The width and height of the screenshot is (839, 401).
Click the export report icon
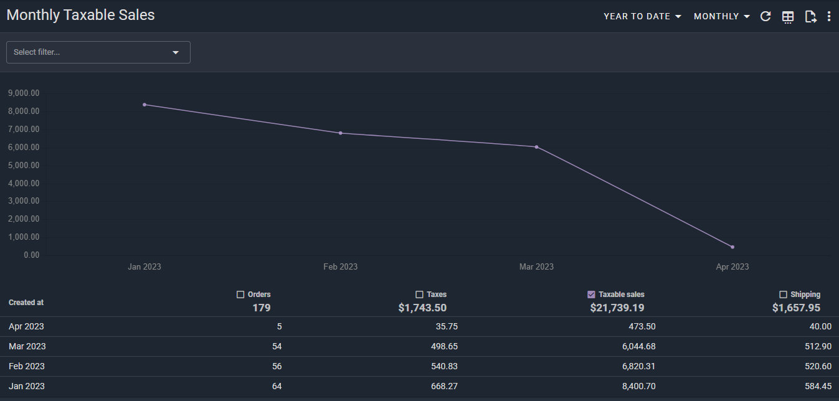[x=810, y=17]
